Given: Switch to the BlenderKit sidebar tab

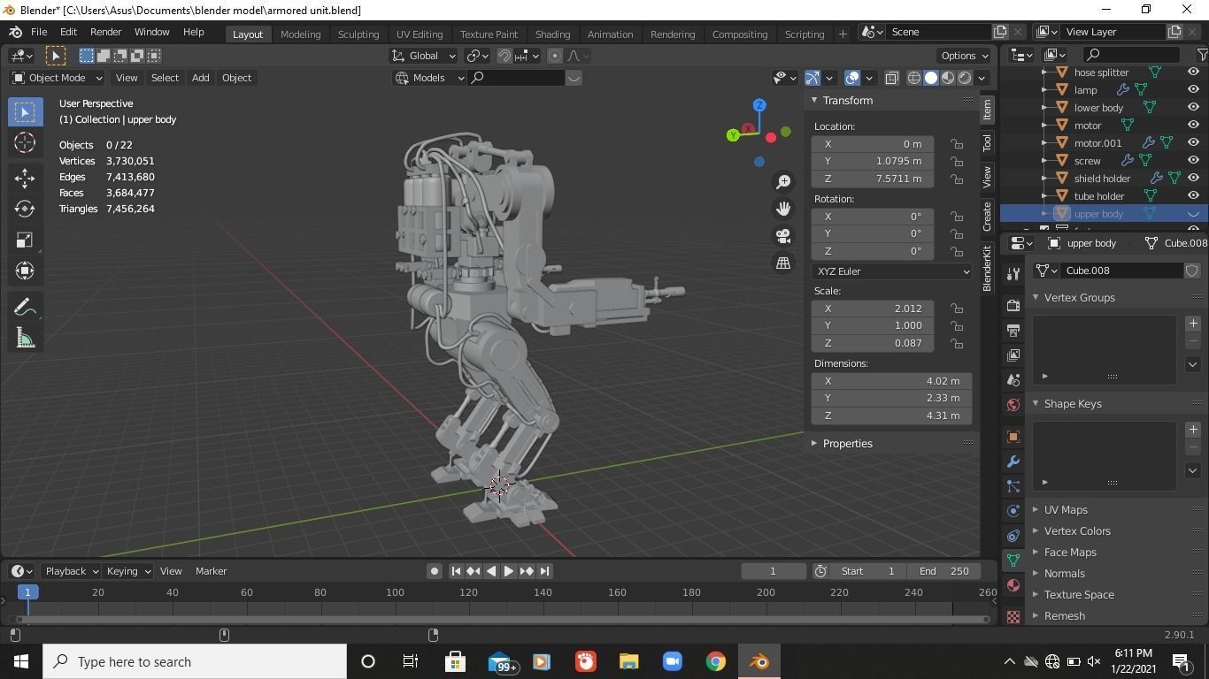Looking at the screenshot, I should click(x=987, y=269).
